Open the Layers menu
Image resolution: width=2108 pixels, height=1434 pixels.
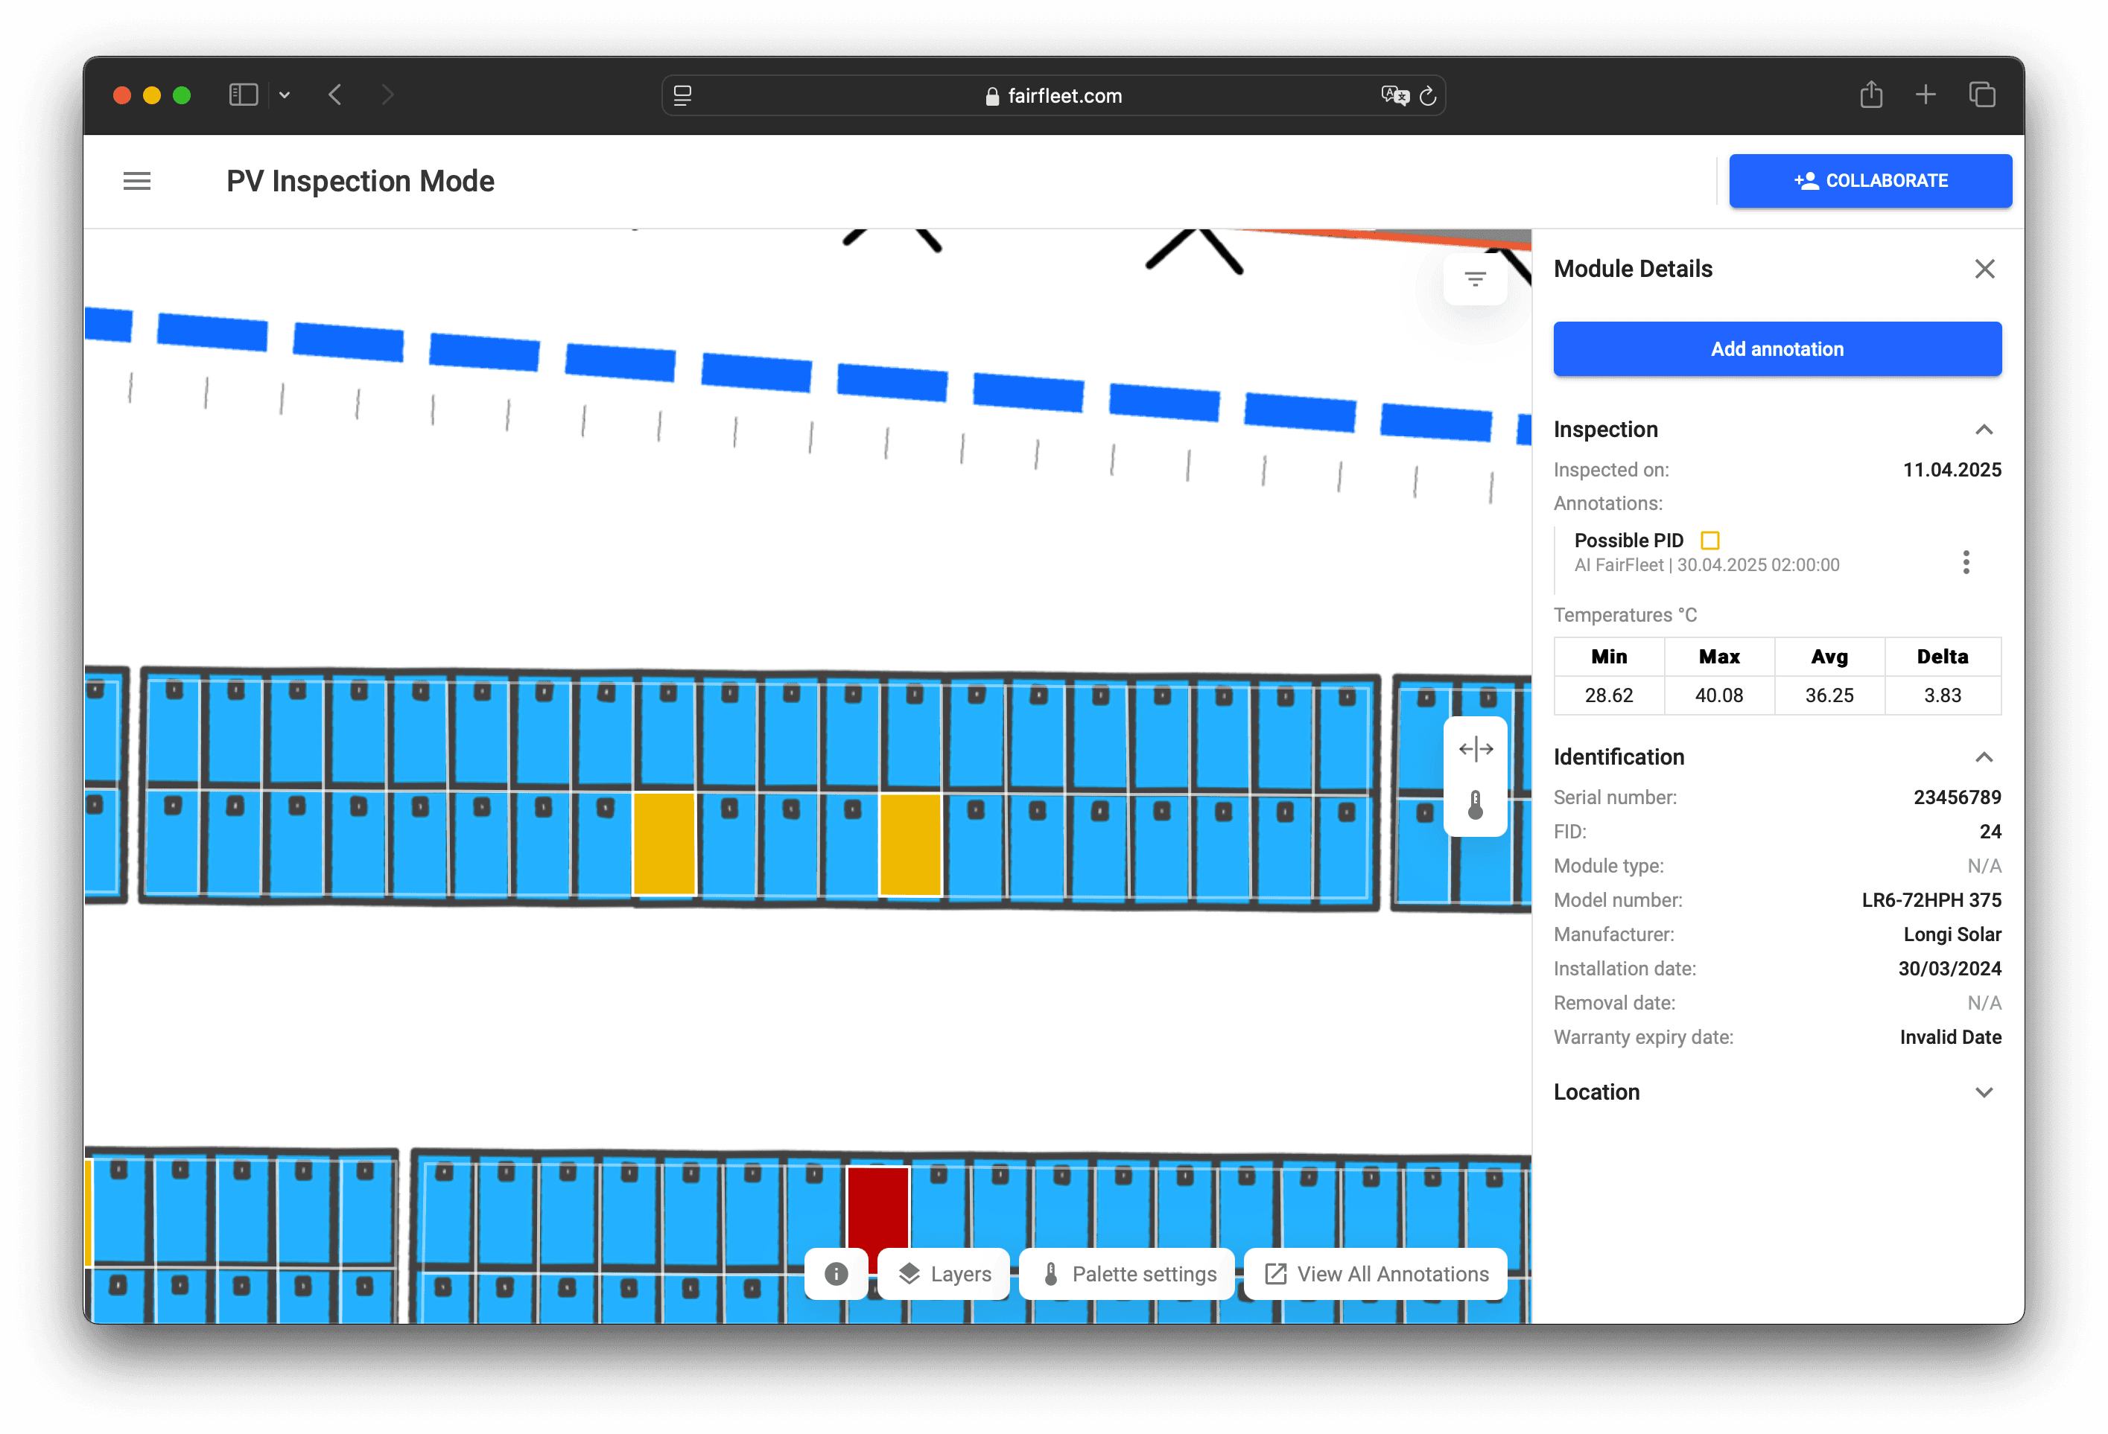[x=945, y=1274]
